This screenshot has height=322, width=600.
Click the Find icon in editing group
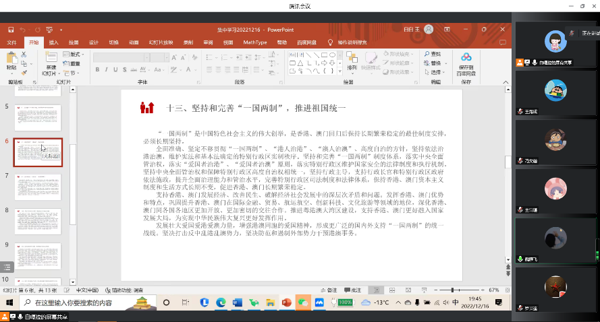click(433, 54)
